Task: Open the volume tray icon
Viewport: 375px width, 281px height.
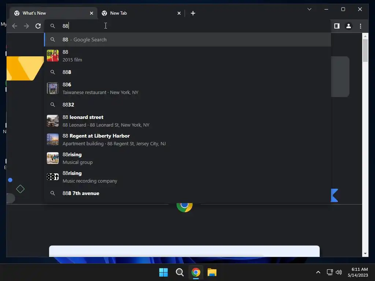Action: pyautogui.click(x=339, y=272)
